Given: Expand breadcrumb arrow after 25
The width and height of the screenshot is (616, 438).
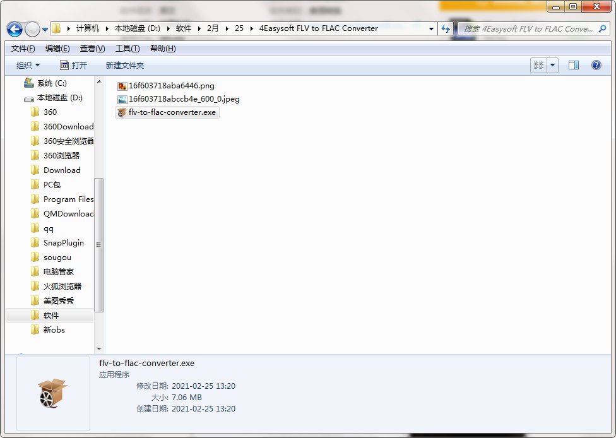Looking at the screenshot, I should point(251,28).
